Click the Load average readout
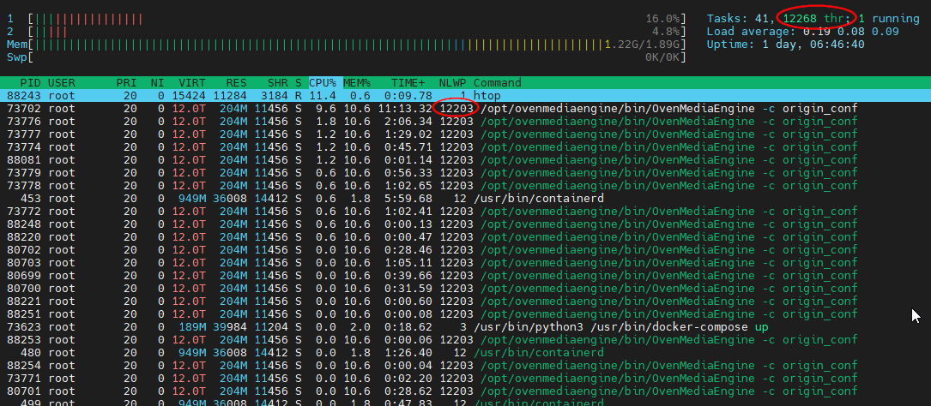This screenshot has width=931, height=406. click(x=803, y=32)
